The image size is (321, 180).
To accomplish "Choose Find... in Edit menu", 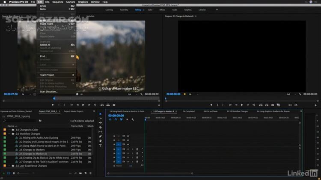I will pos(56,56).
